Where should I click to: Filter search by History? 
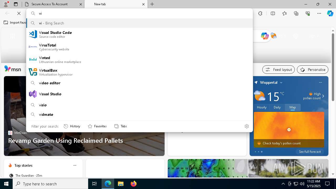point(72,126)
